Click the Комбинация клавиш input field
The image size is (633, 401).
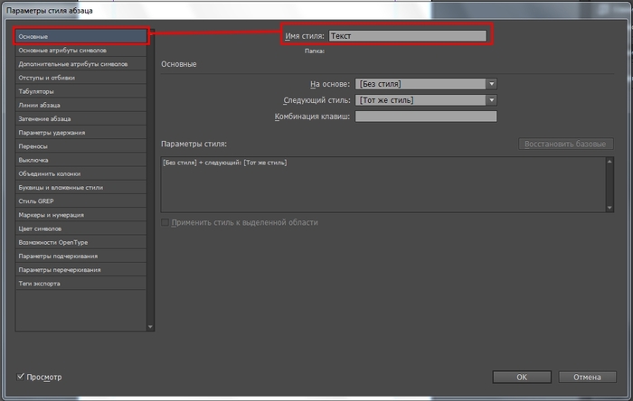426,117
